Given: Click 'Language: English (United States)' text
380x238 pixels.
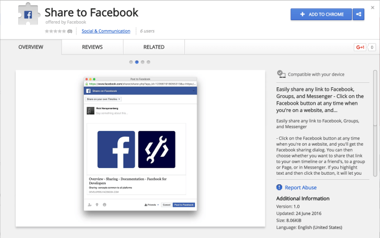Looking at the screenshot, I should [x=309, y=227].
